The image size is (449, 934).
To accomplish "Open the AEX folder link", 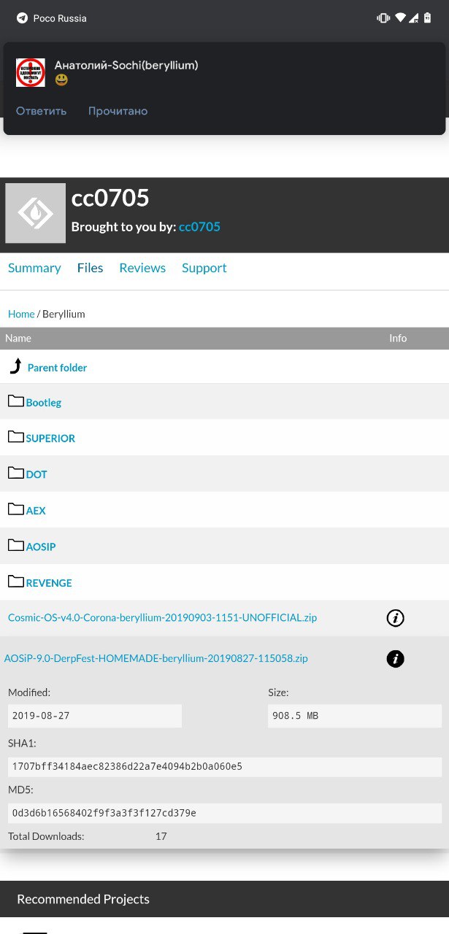I will 36,511.
